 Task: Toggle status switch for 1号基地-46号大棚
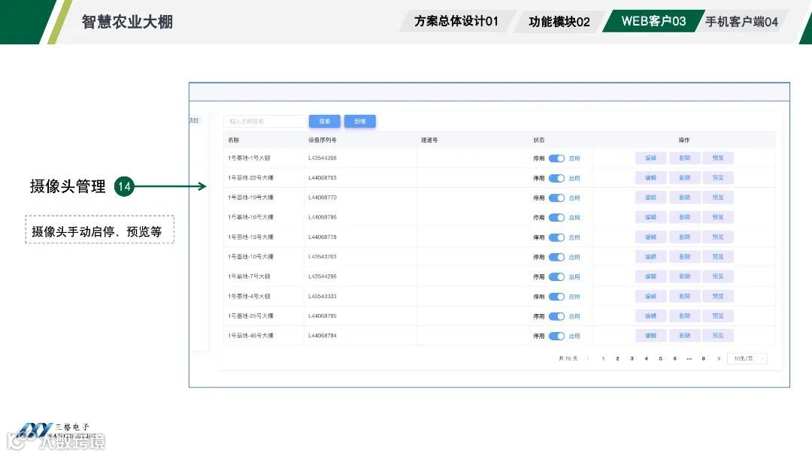point(556,336)
